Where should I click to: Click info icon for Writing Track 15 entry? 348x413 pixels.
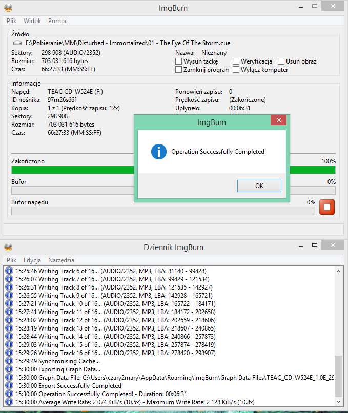(x=9, y=344)
